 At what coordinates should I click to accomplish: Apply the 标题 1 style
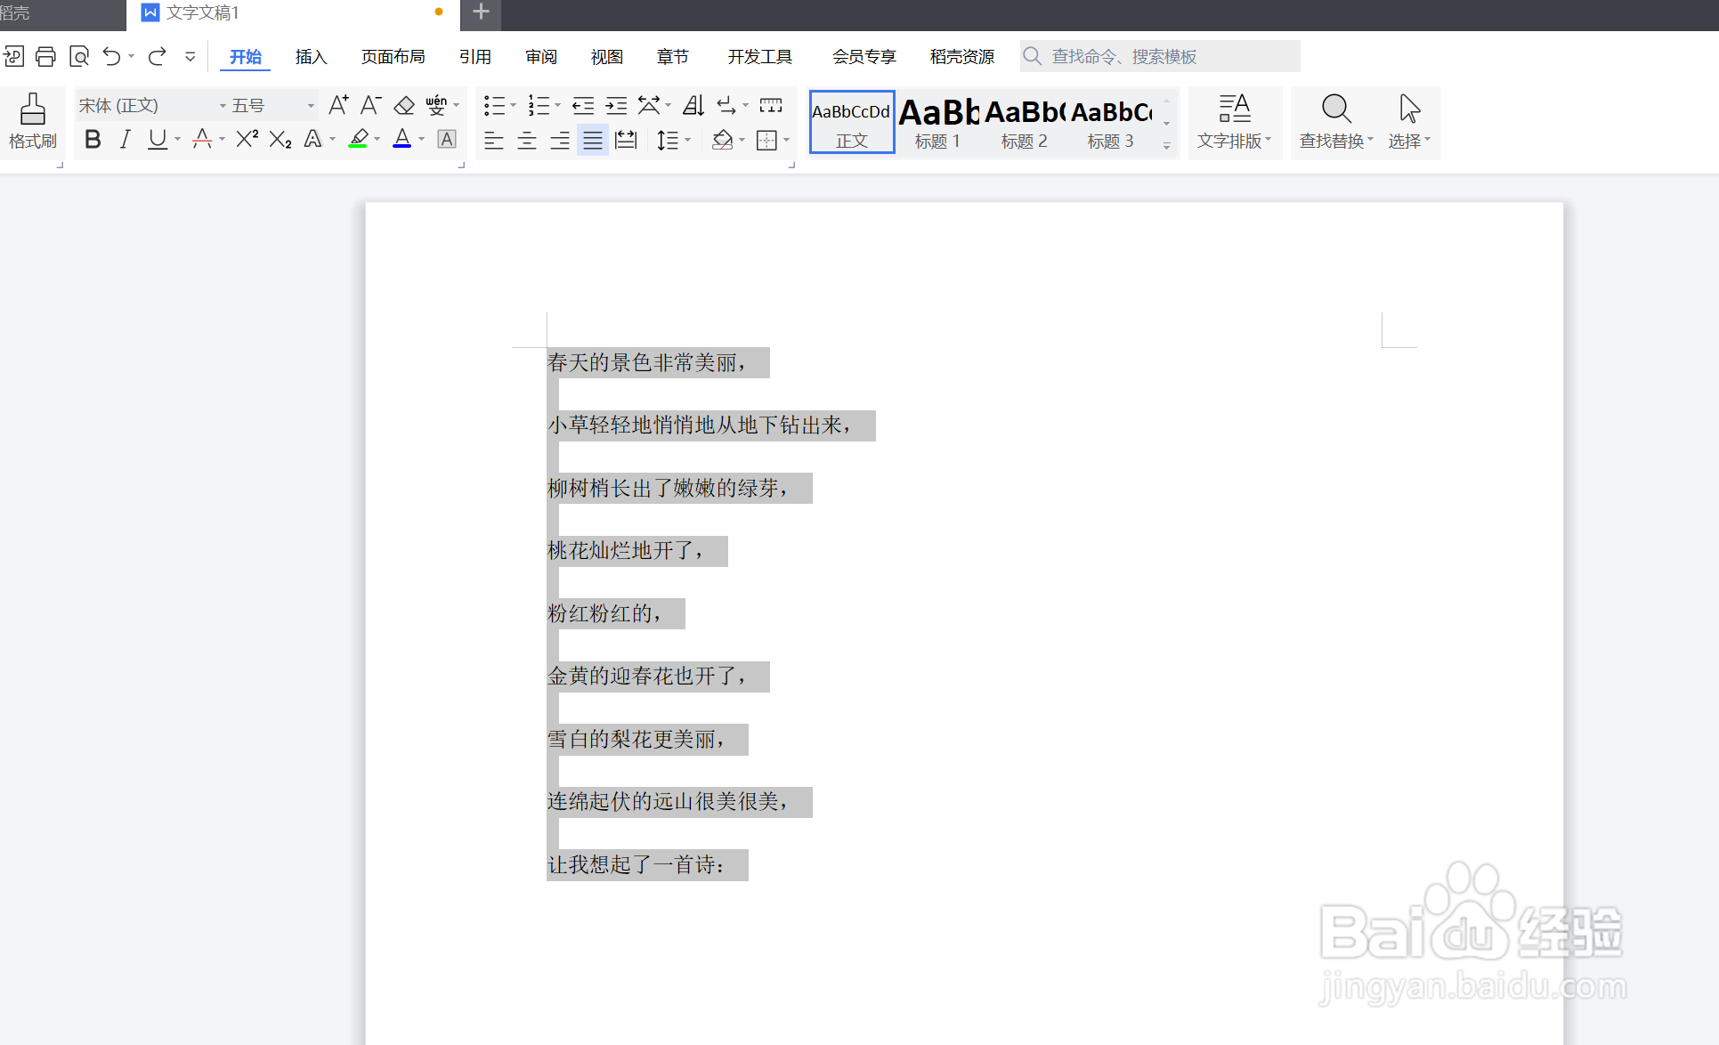tap(938, 122)
